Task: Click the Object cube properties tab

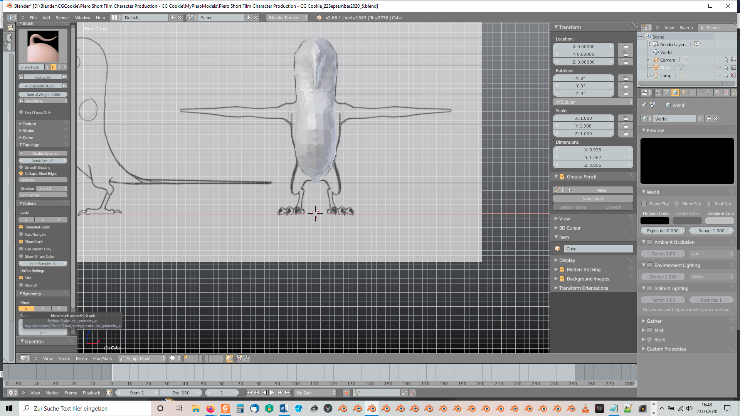Action: pos(684,93)
